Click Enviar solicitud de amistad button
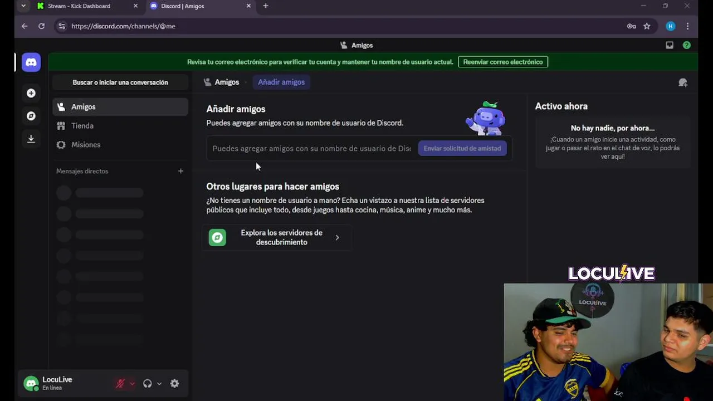 [x=462, y=148]
